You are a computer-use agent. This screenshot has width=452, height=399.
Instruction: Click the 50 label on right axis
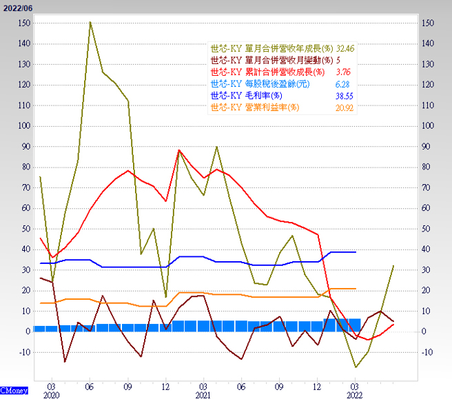[x=428, y=229]
